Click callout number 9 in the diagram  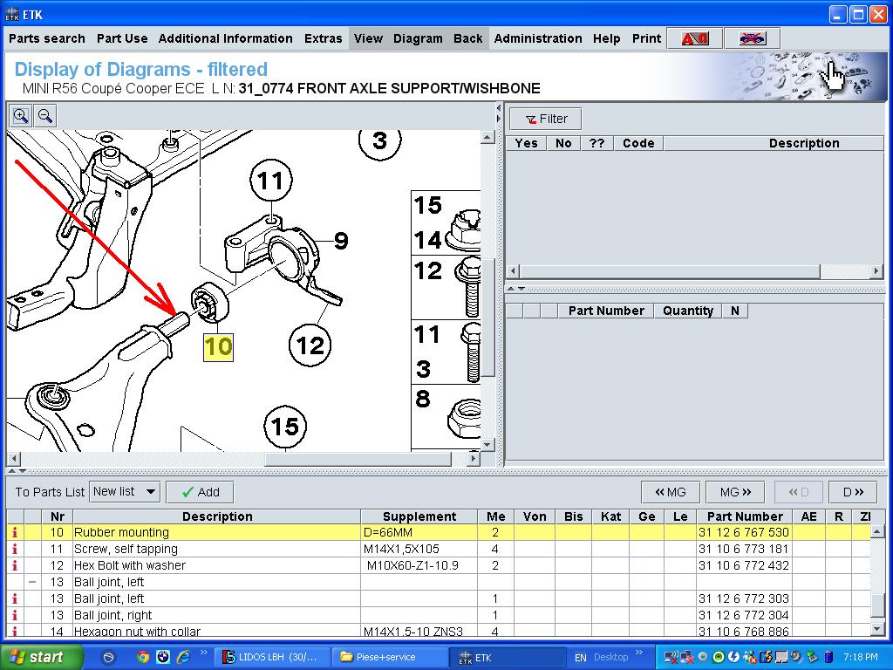point(341,241)
